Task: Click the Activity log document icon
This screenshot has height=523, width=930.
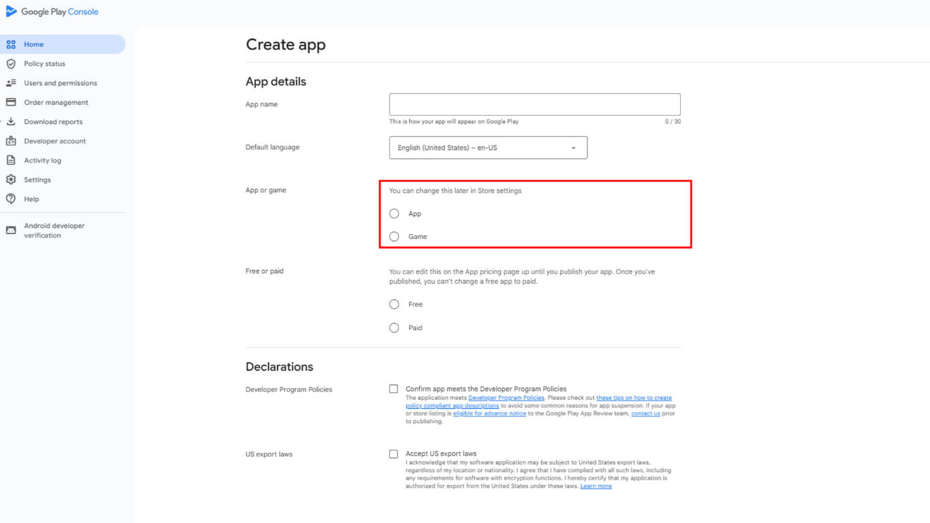Action: [11, 161]
